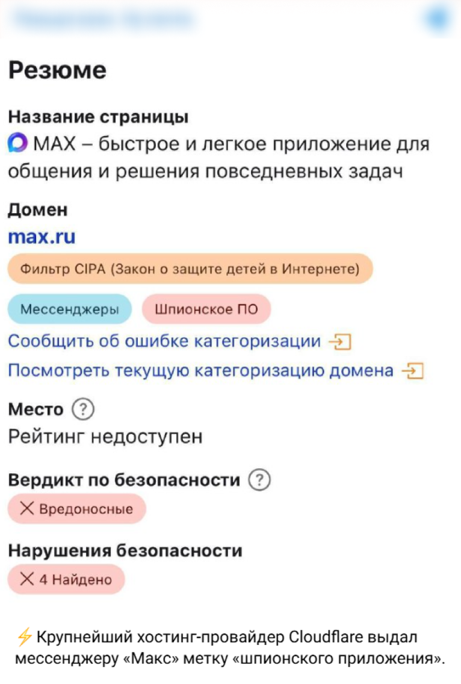461x684 pixels.
Task: Click the Cloudflare caption text at bottom
Action: [229, 647]
